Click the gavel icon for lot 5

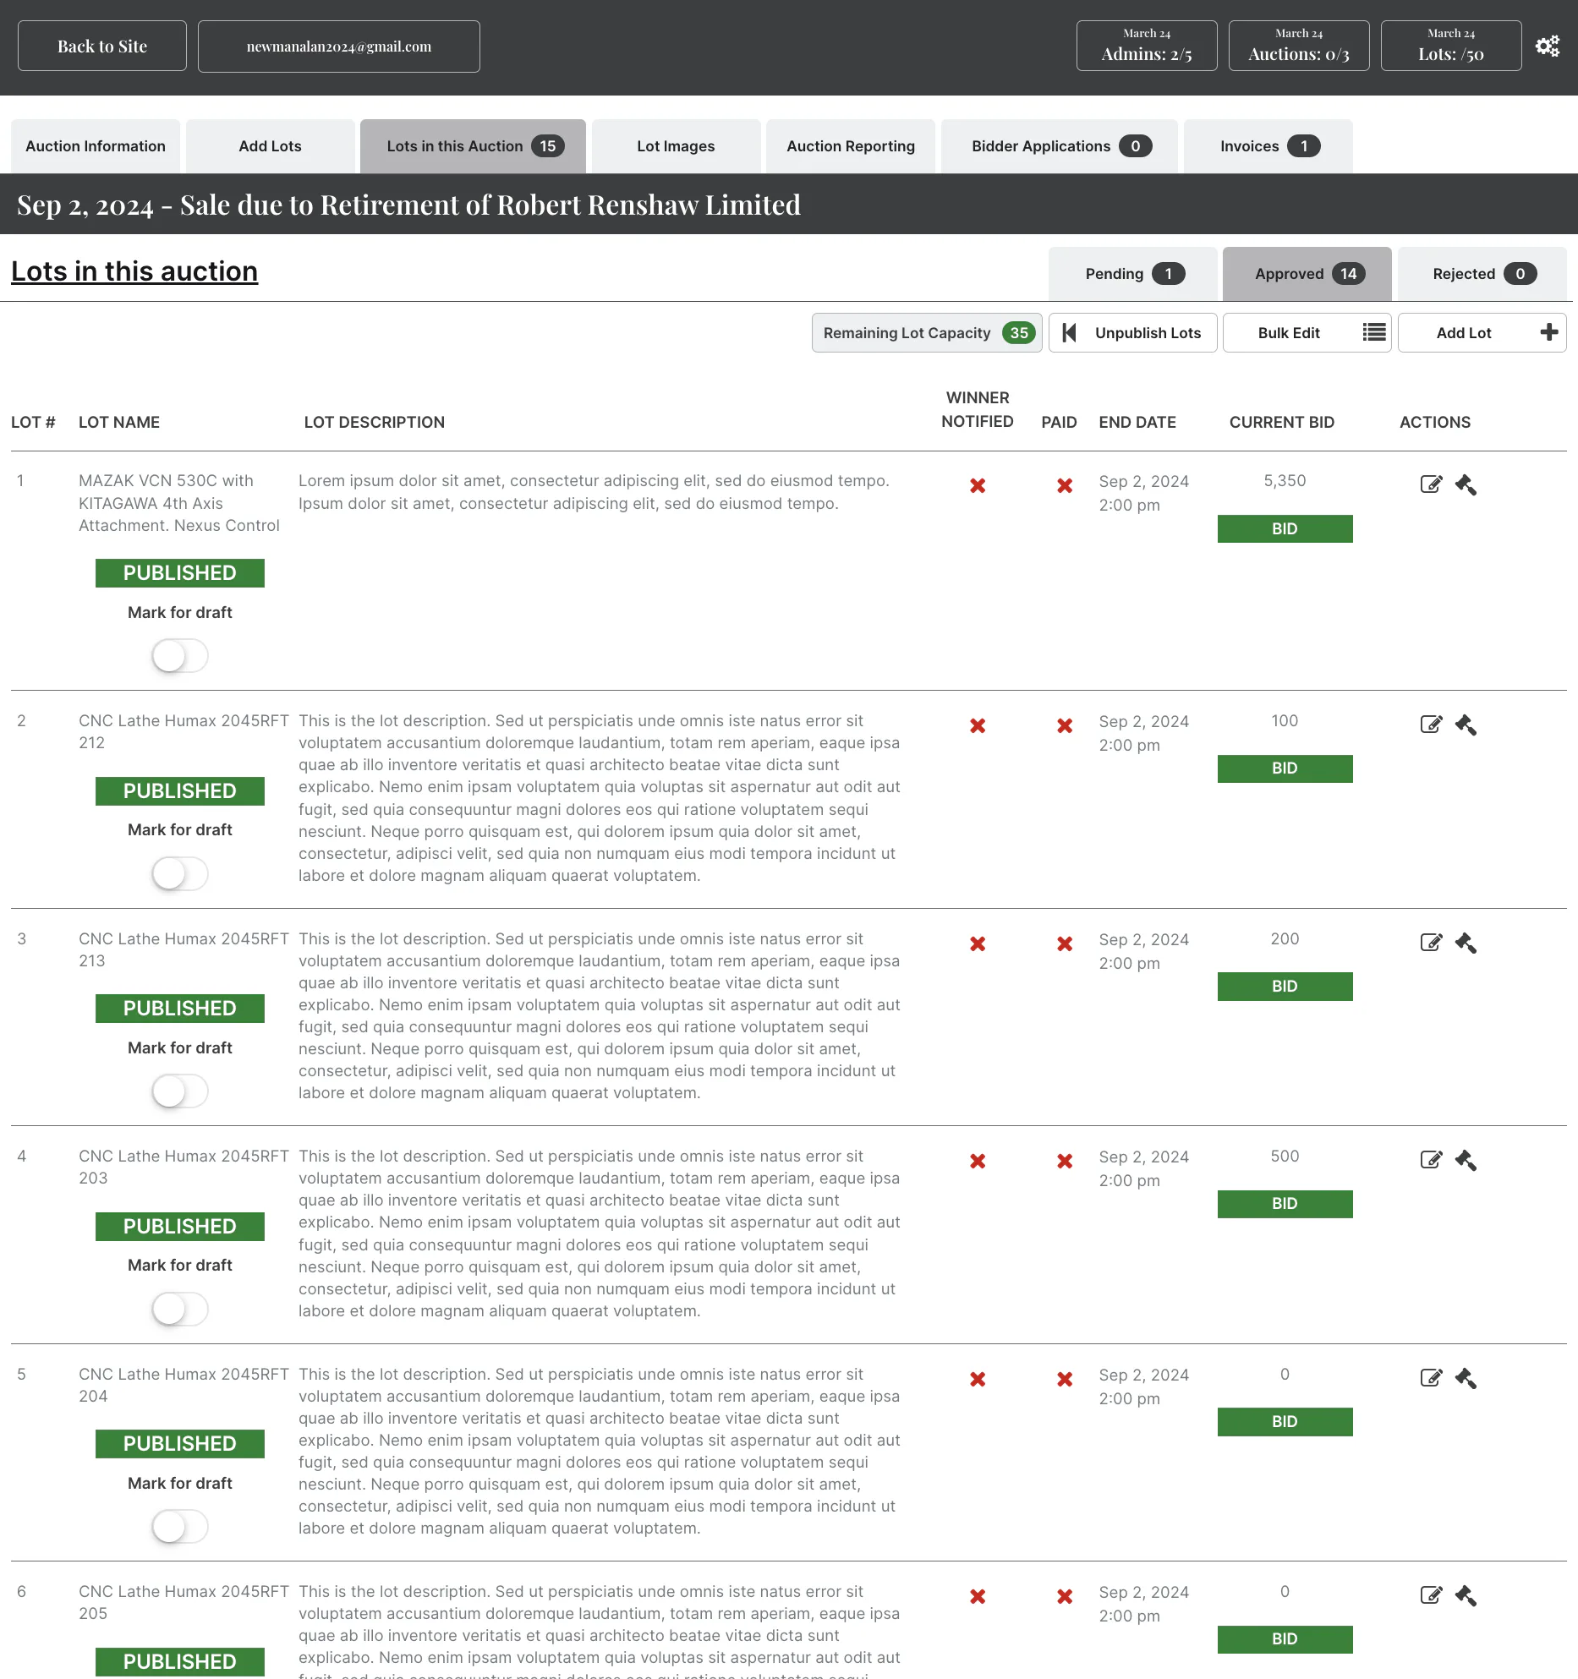point(1466,1378)
